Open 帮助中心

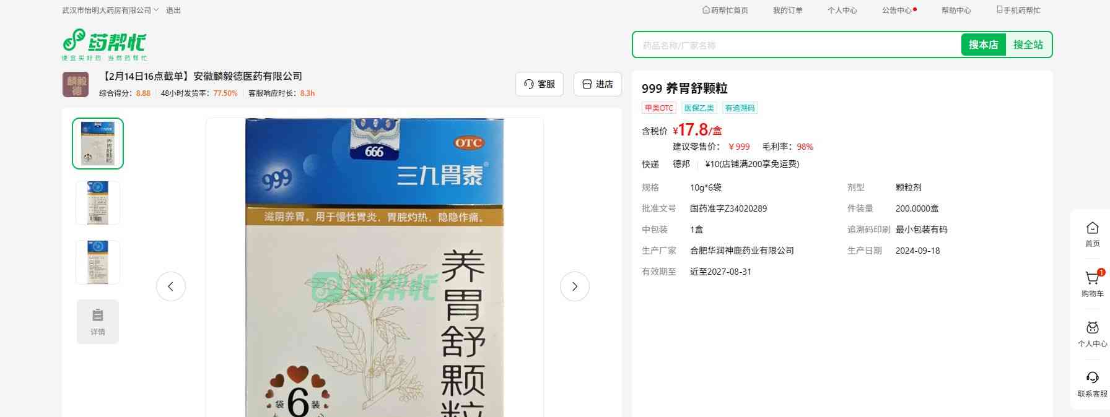click(956, 11)
